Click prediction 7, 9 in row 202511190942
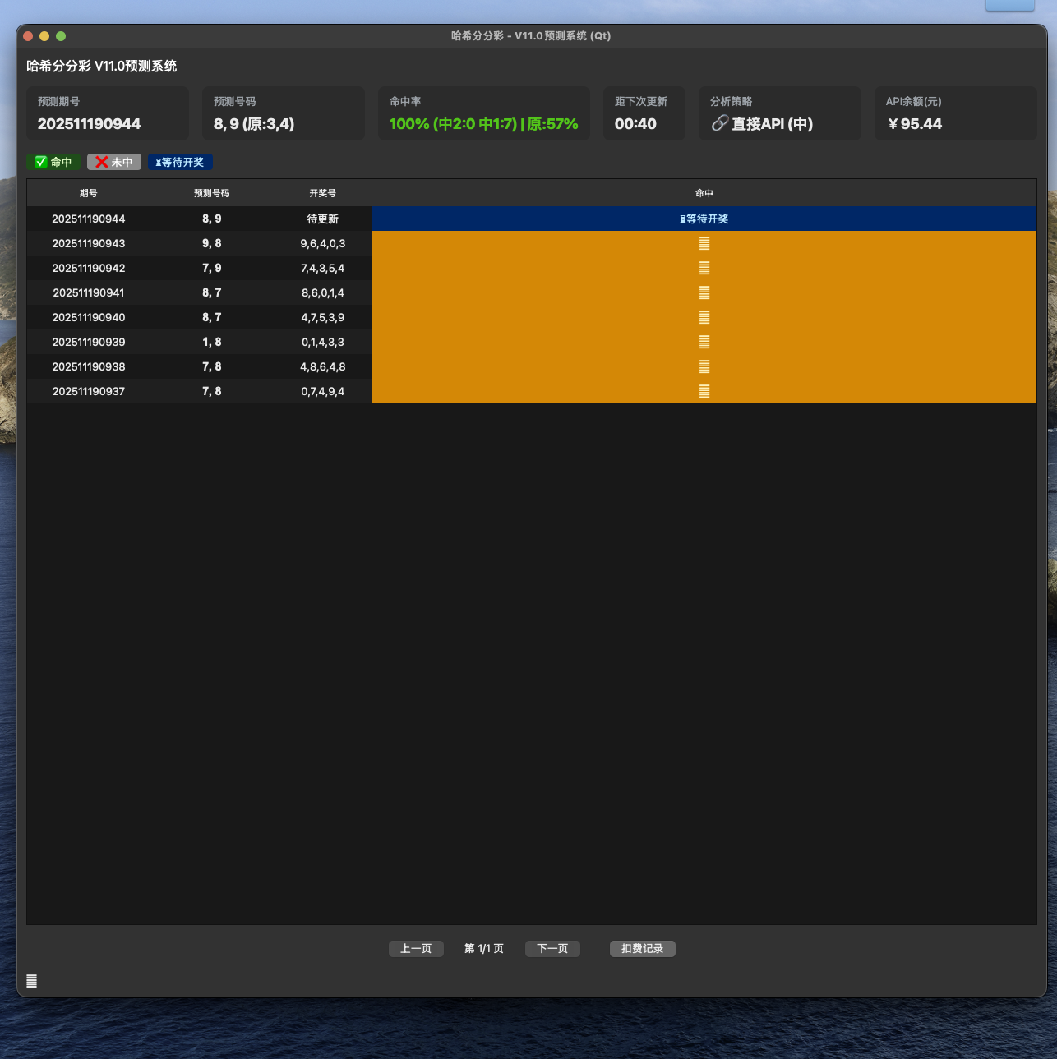The width and height of the screenshot is (1057, 1059). click(212, 268)
